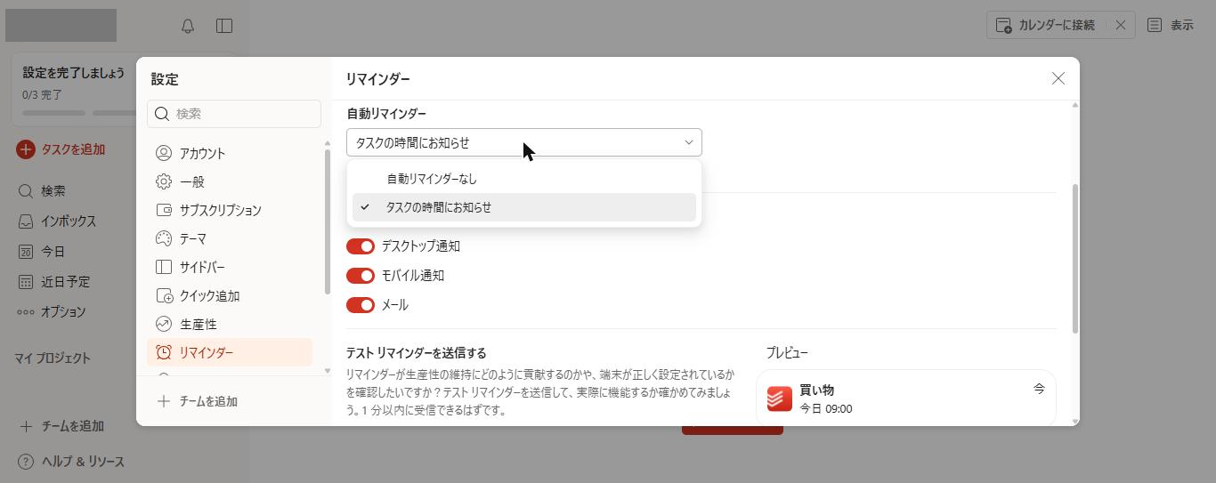Select リマインダー settings tab
The height and width of the screenshot is (483, 1216).
pyautogui.click(x=230, y=352)
